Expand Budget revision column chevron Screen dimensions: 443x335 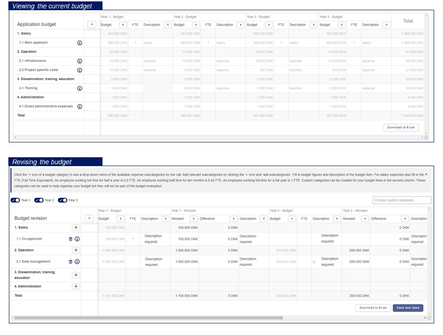click(x=89, y=218)
